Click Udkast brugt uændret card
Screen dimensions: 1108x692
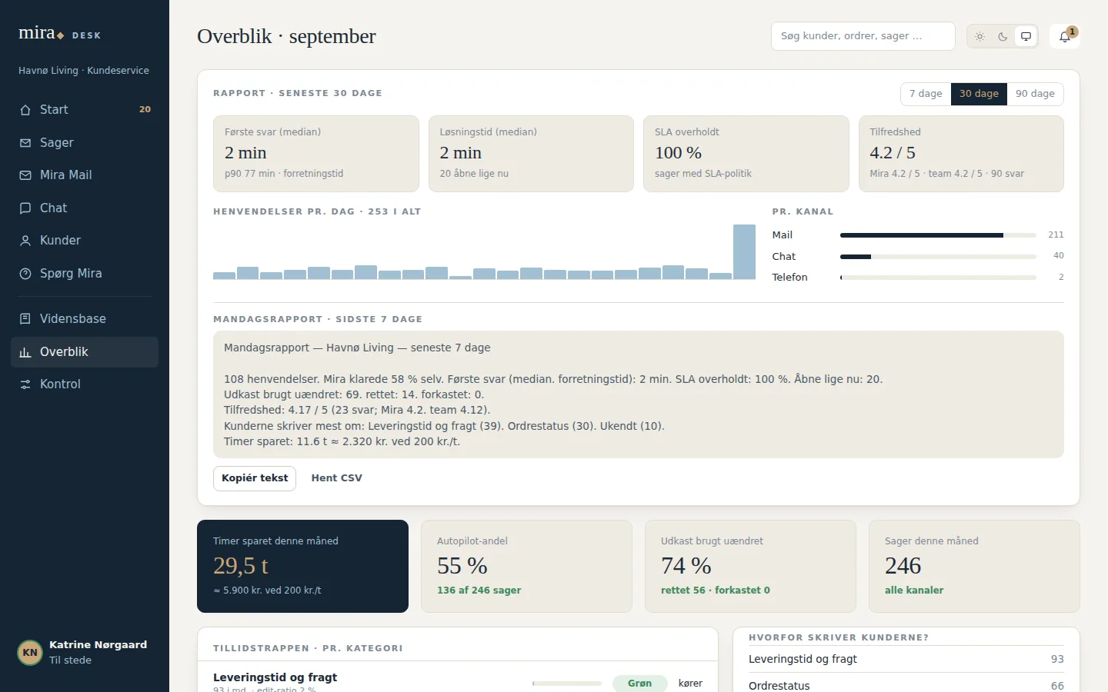[750, 566]
